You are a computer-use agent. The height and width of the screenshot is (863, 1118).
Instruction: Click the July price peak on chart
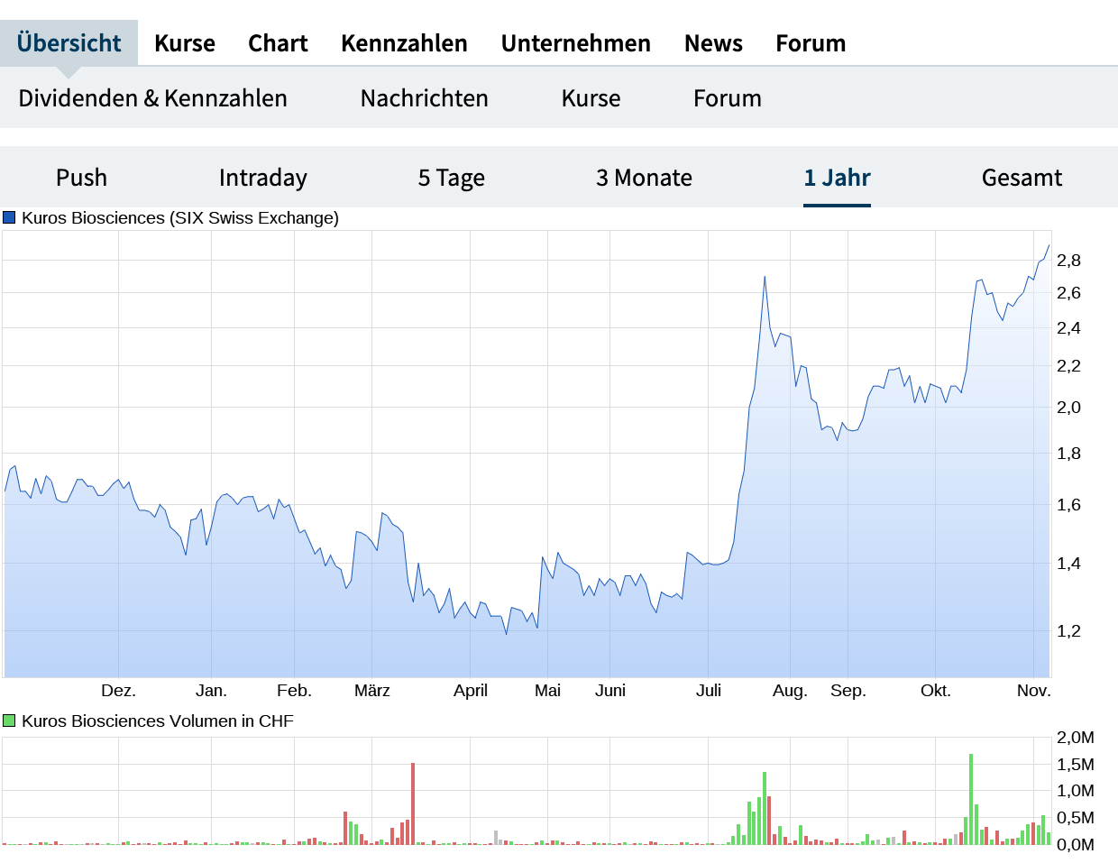765,277
